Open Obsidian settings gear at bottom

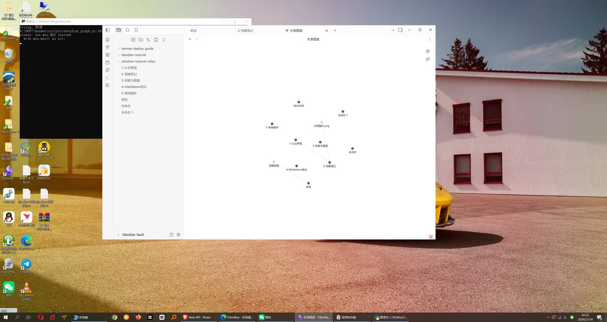179,235
